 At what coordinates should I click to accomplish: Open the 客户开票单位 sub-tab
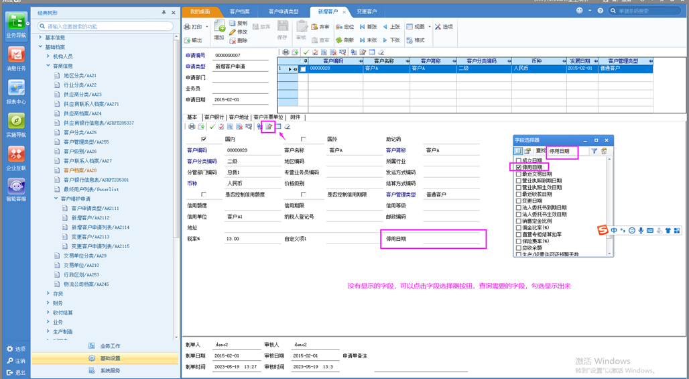tap(268, 117)
